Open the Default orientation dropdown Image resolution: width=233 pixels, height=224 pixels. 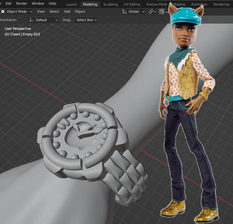[x=43, y=20]
